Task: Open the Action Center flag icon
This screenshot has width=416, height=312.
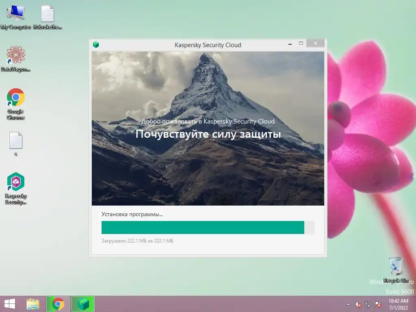Action: [x=378, y=304]
